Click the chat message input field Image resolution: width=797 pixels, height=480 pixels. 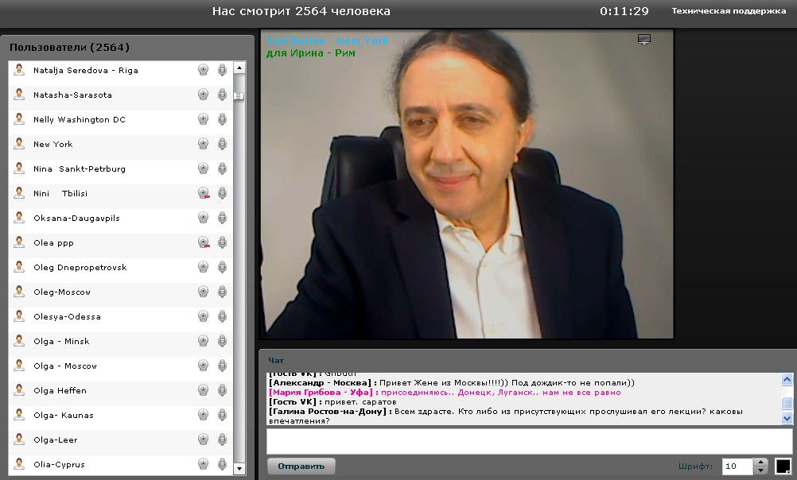click(529, 441)
